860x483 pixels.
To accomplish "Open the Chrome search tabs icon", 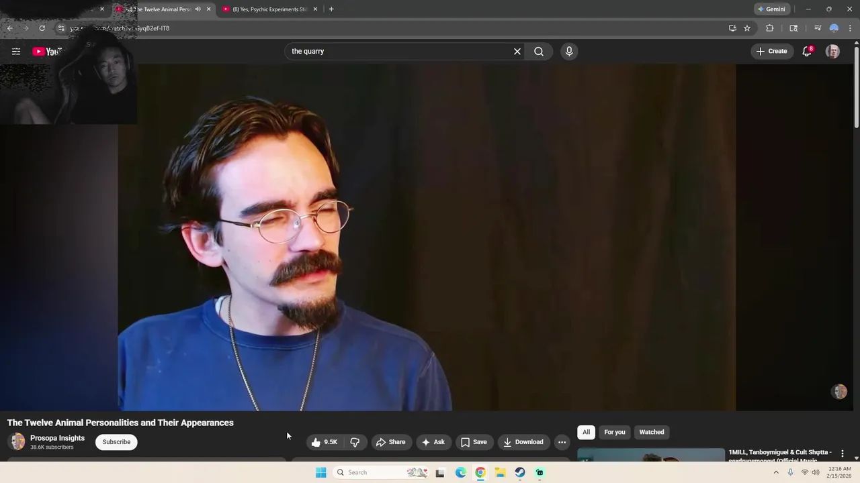I will tap(793, 28).
